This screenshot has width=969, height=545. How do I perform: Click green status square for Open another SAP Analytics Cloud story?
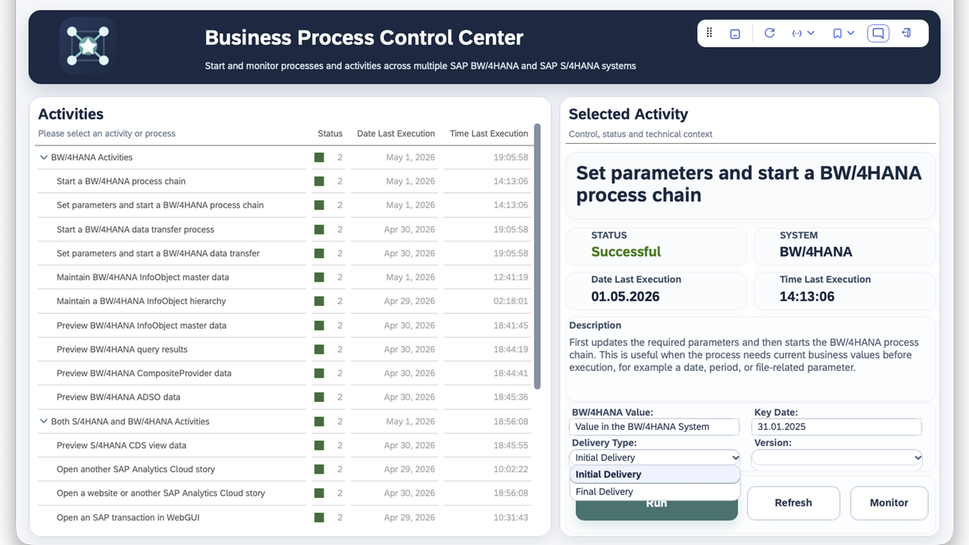point(319,469)
